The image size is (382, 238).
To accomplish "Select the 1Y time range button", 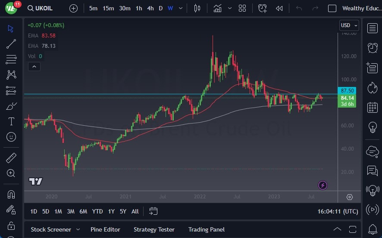I will (111, 211).
